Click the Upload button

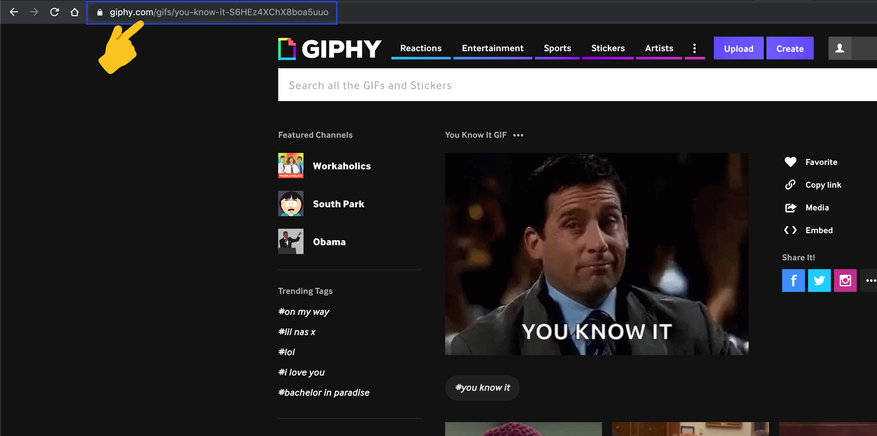tap(739, 48)
